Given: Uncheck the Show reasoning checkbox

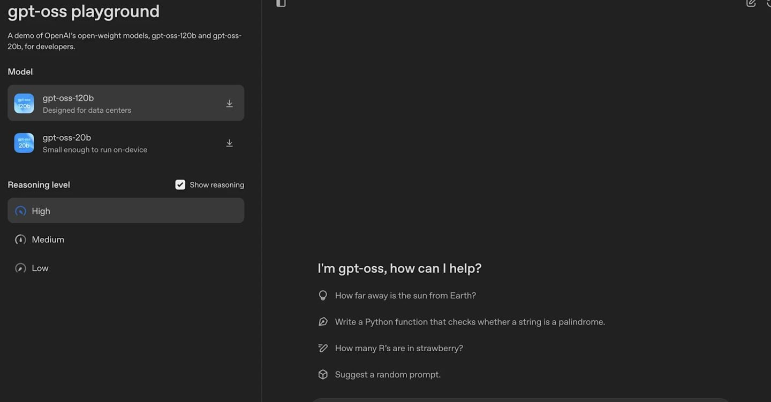Looking at the screenshot, I should coord(180,185).
